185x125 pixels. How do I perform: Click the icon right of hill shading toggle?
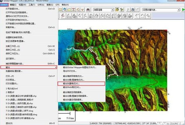122,10
